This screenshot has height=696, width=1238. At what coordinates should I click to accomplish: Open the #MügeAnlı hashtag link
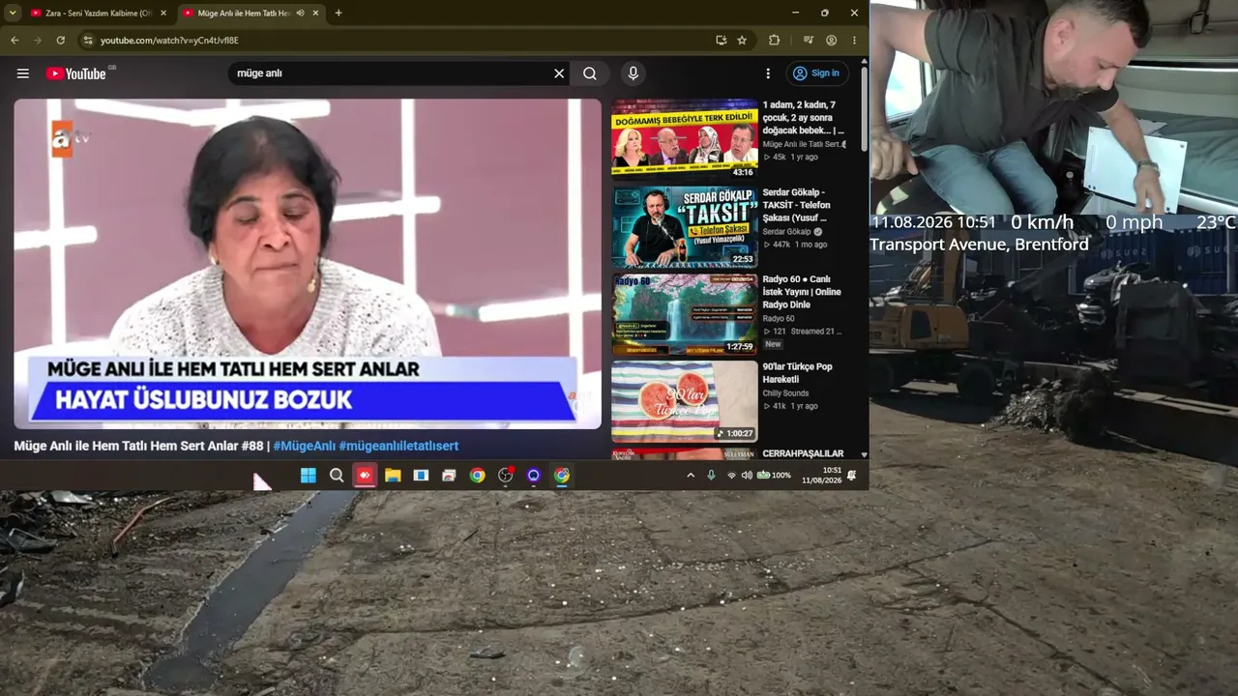point(304,446)
